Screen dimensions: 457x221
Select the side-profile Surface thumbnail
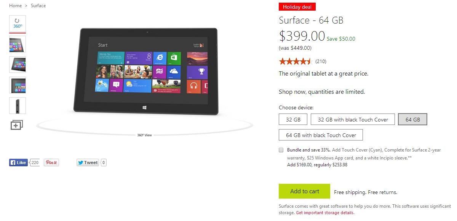pyautogui.click(x=18, y=106)
